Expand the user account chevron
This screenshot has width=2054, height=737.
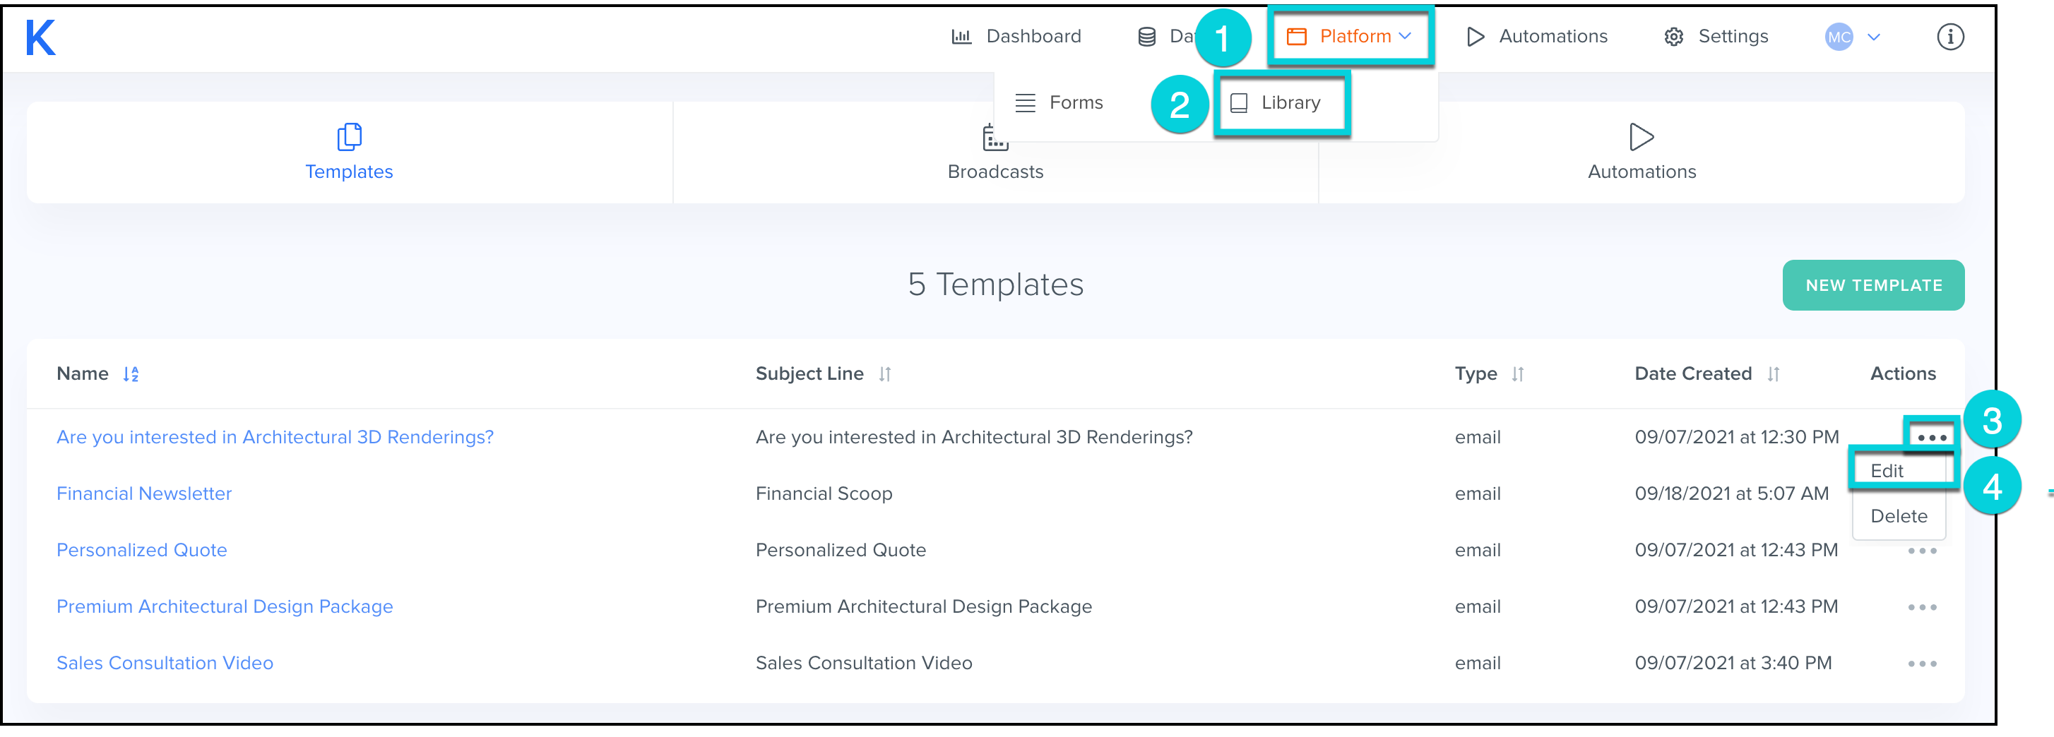[1874, 37]
